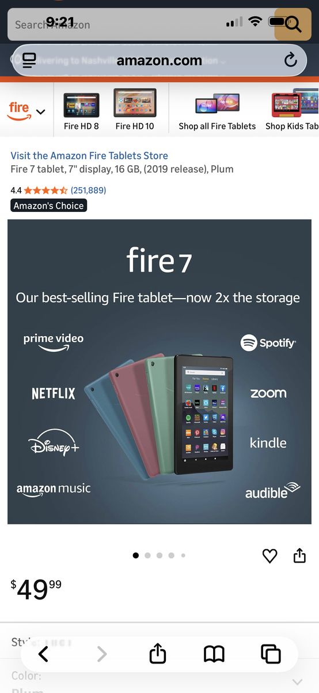The height and width of the screenshot is (693, 319).
Task: Add the Fire 7 to your wish list with the heart icon
Action: [x=269, y=556]
